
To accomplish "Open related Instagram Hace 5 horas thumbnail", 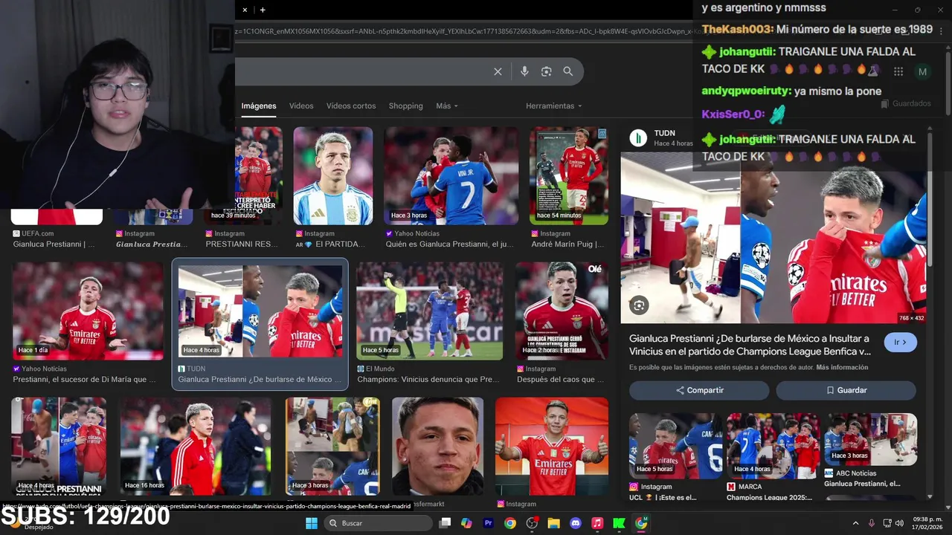I will (x=675, y=446).
